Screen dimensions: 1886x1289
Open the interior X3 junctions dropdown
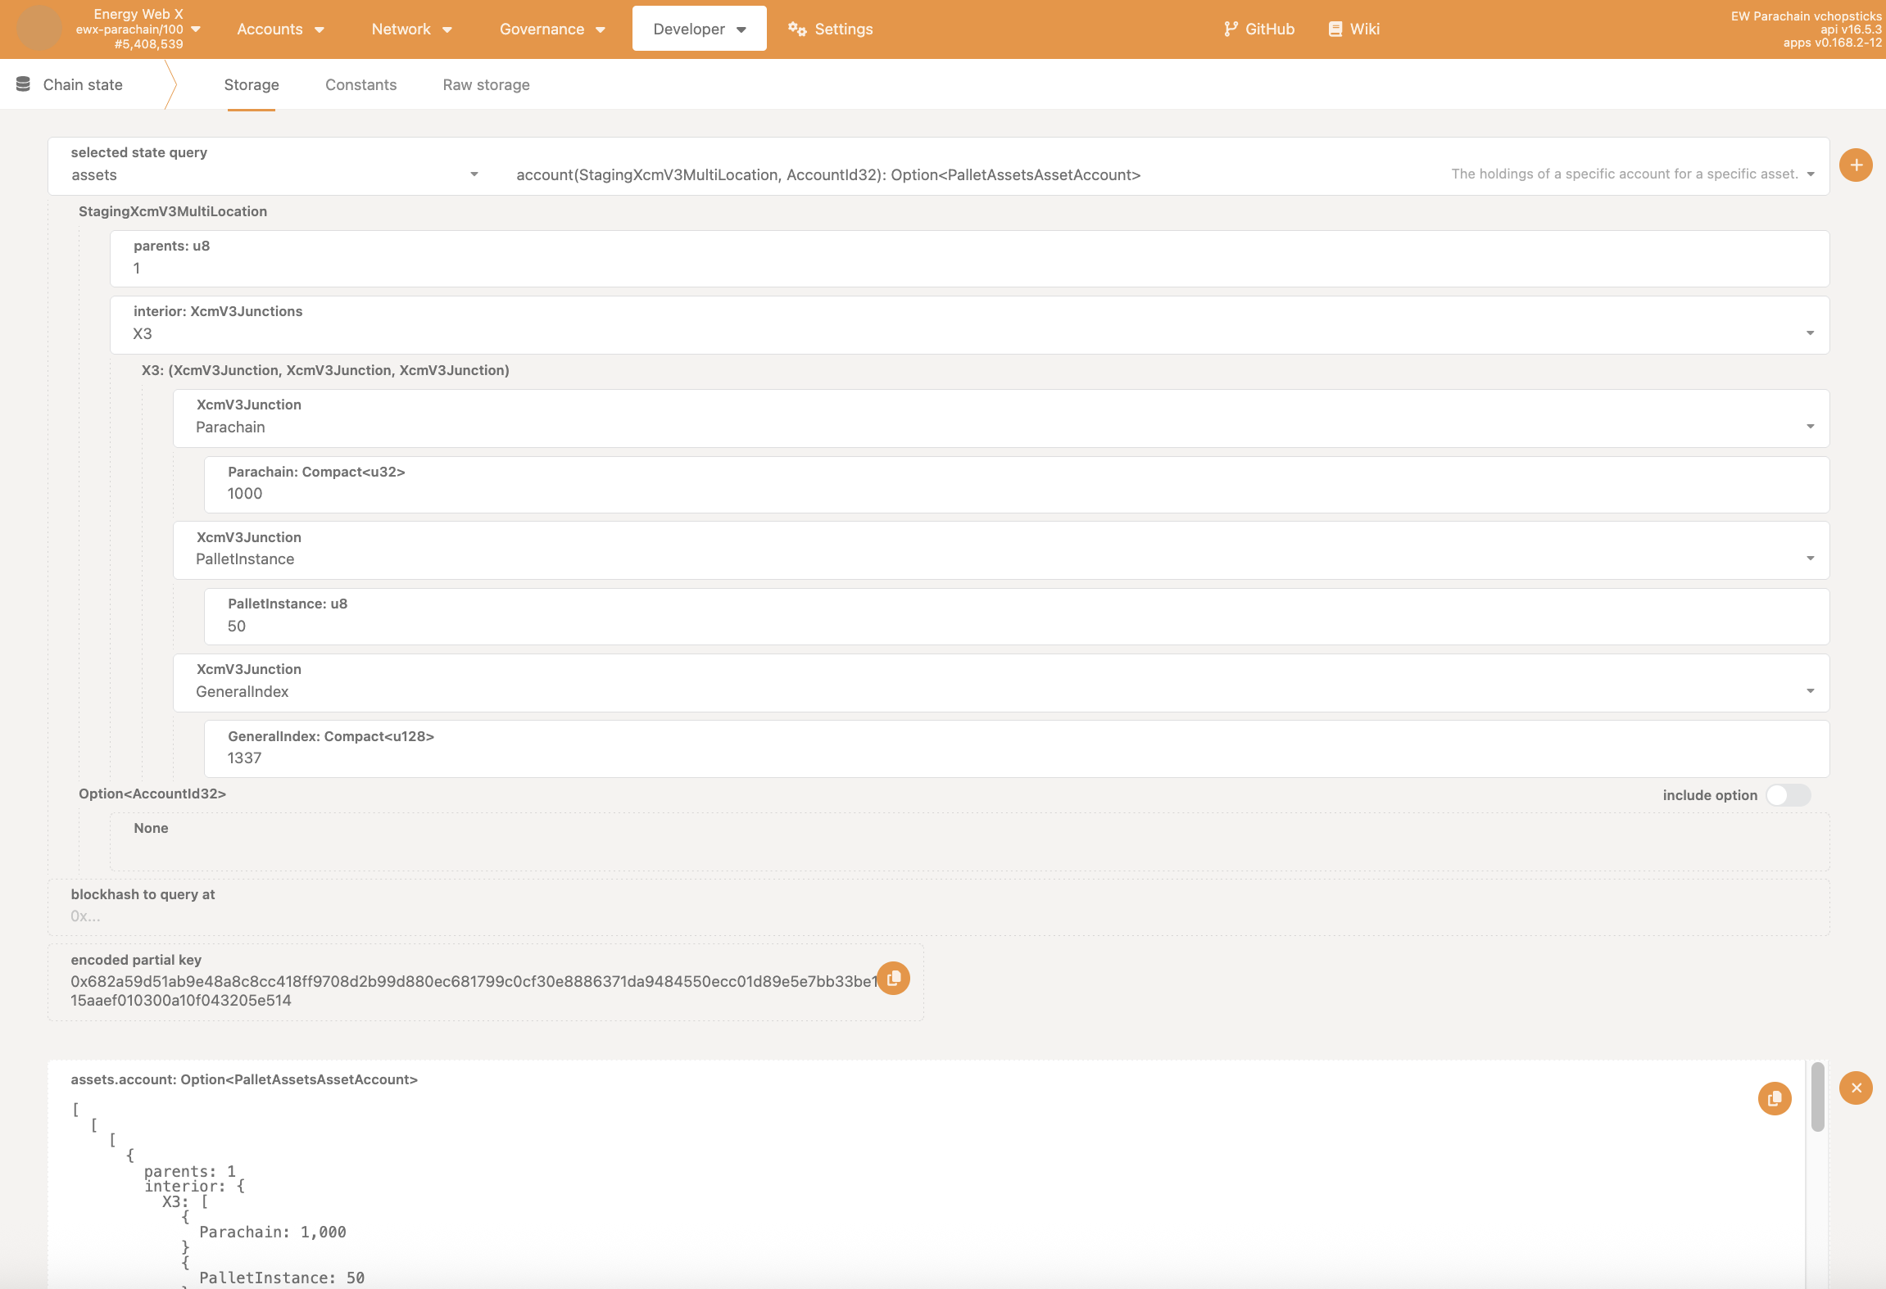pyautogui.click(x=1810, y=333)
